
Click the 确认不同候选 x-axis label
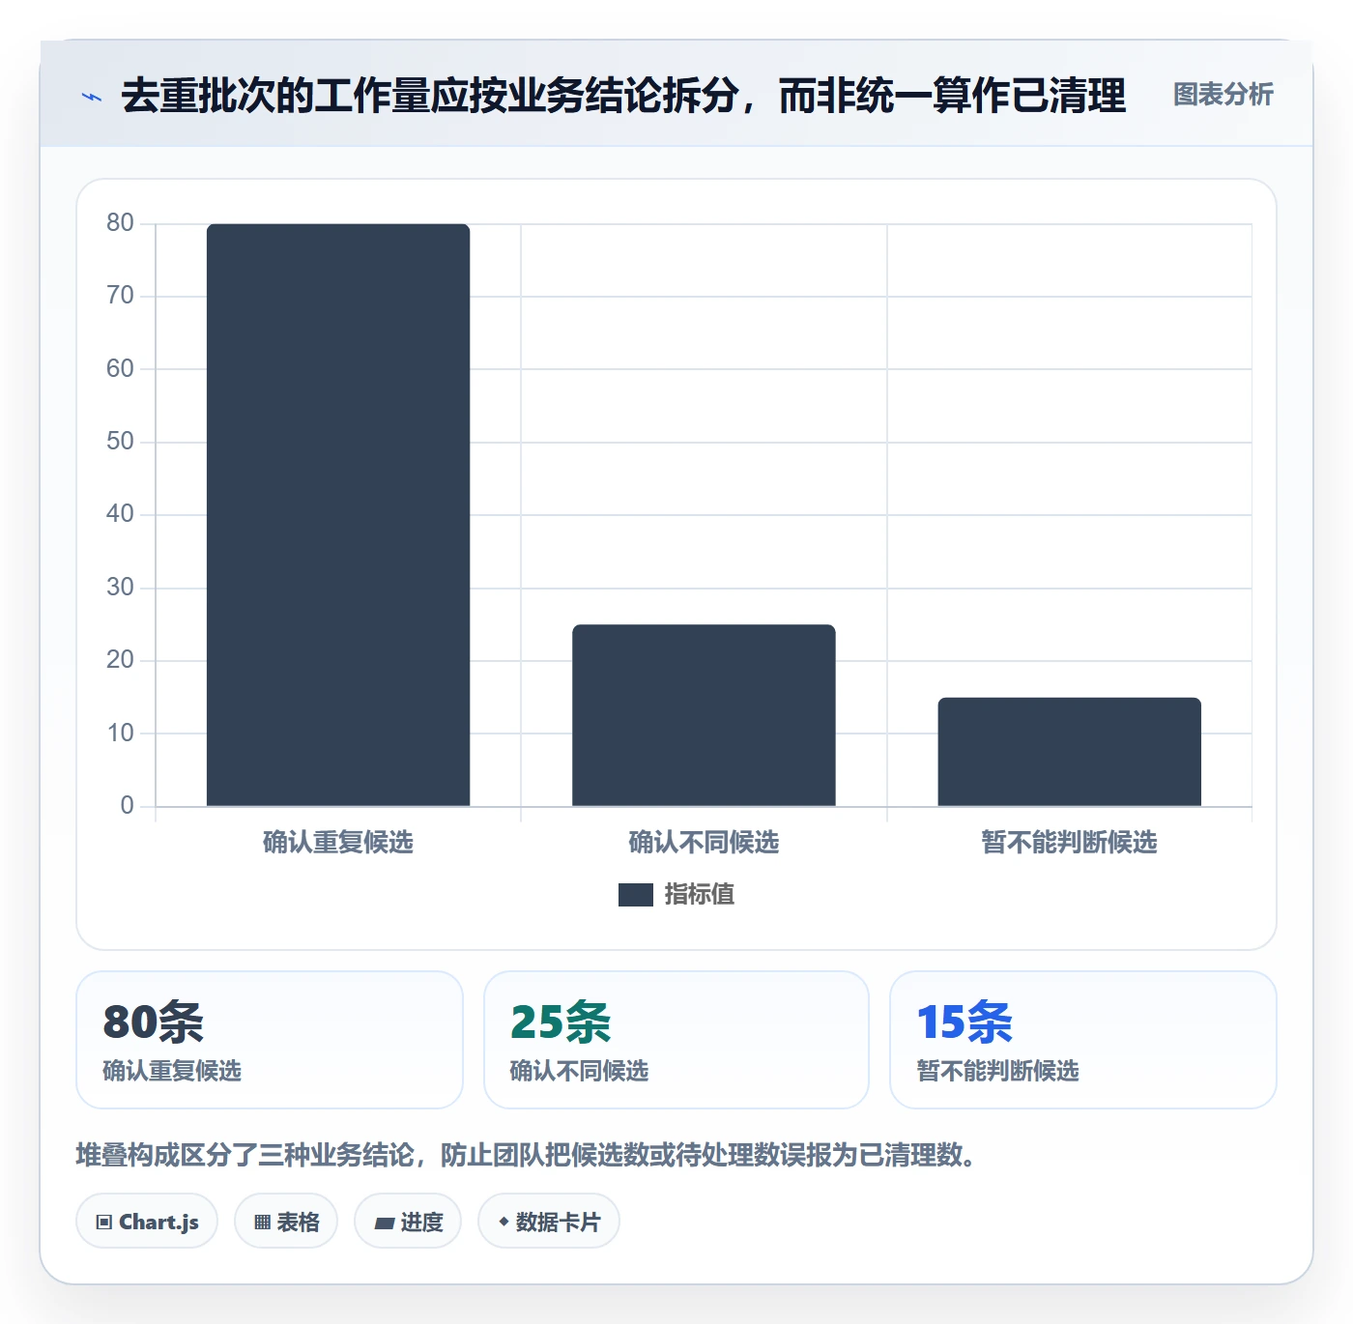tap(704, 843)
